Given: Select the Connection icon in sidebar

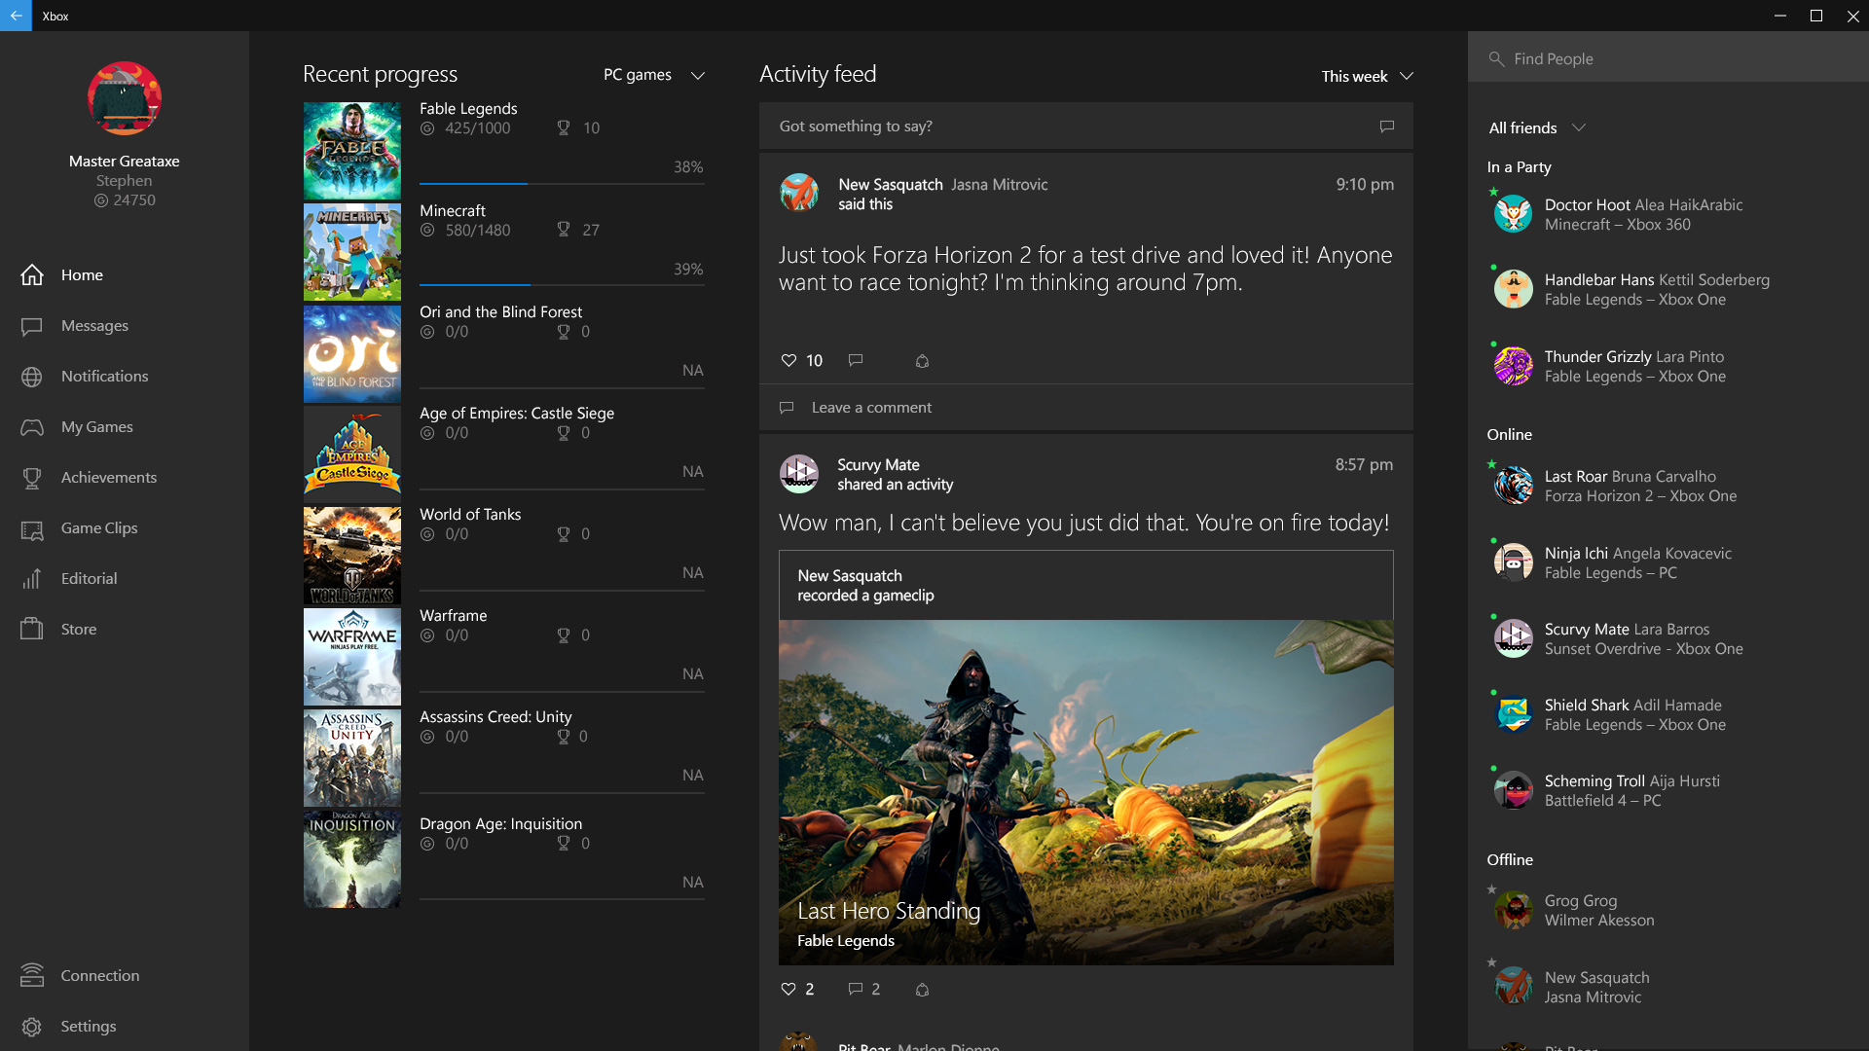Looking at the screenshot, I should coord(32,975).
